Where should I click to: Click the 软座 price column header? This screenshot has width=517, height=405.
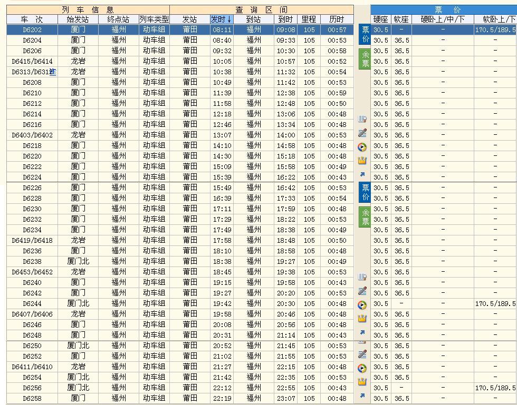tap(401, 19)
